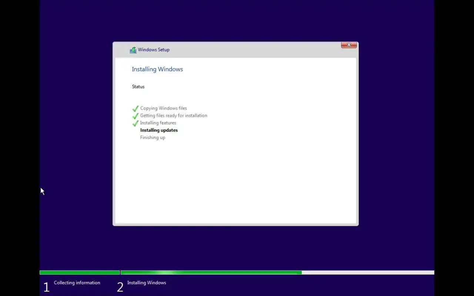Click the stage number 2
Screen dimensions: 474x296
(x=120, y=287)
